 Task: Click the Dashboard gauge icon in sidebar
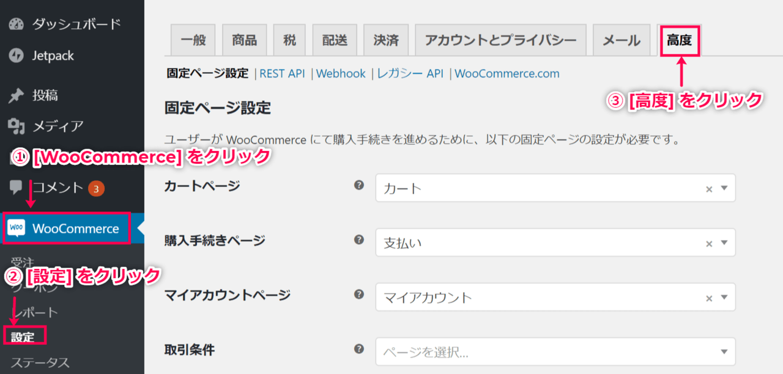(x=16, y=24)
